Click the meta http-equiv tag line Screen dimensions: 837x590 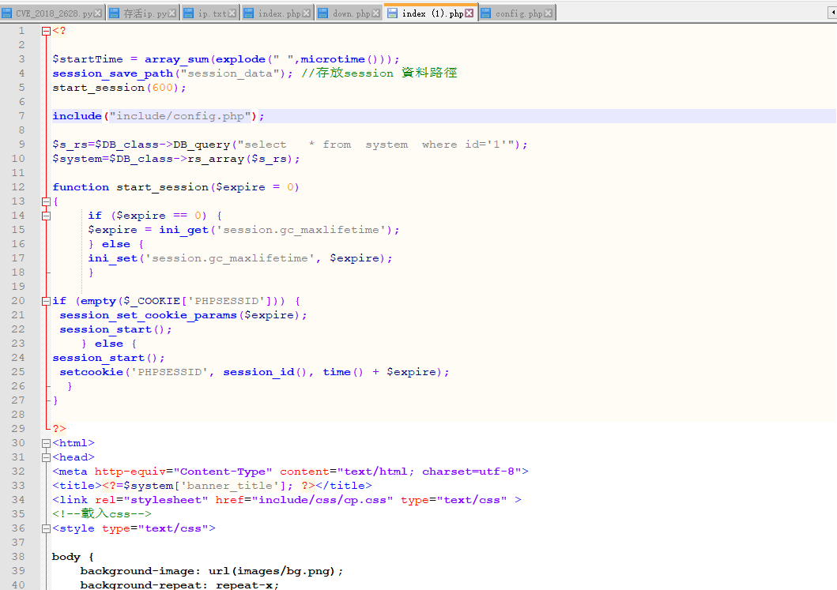point(290,472)
